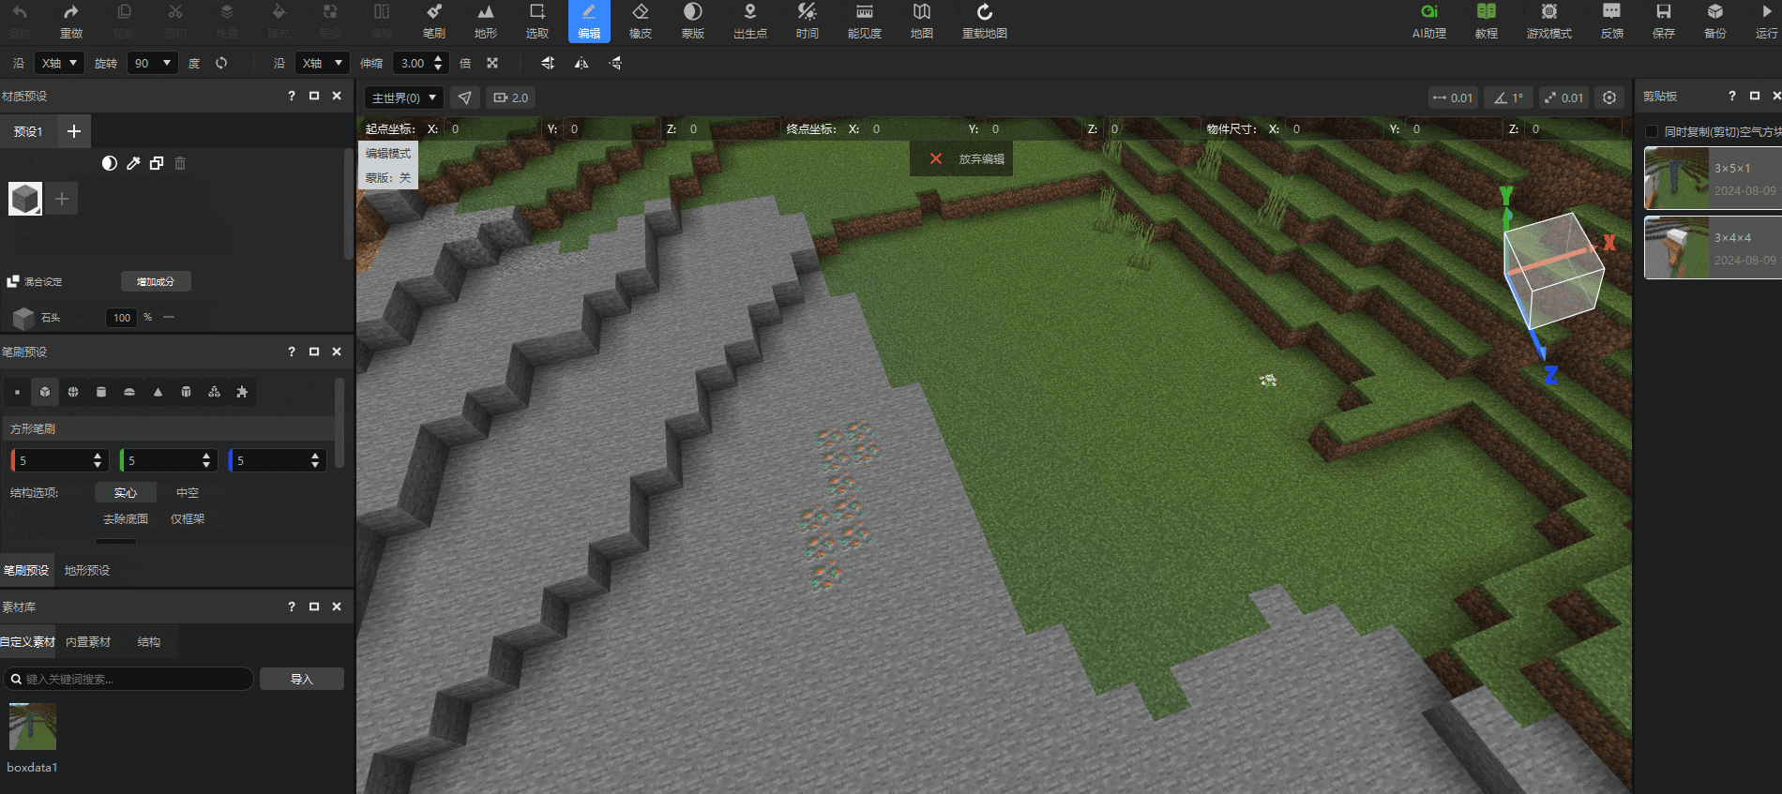
Task: Click the Edit (编辑) tool
Action: click(x=589, y=21)
